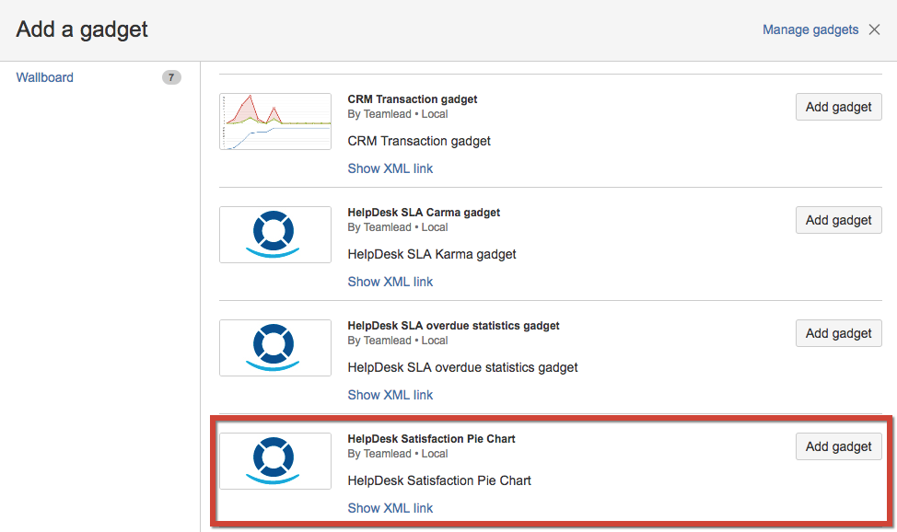Viewport: 897px width, 532px height.
Task: Click the HelpDesk SLA Carma gadget title
Action: pos(424,213)
